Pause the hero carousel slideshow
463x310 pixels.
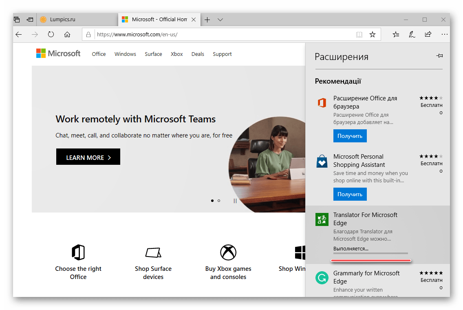235,201
